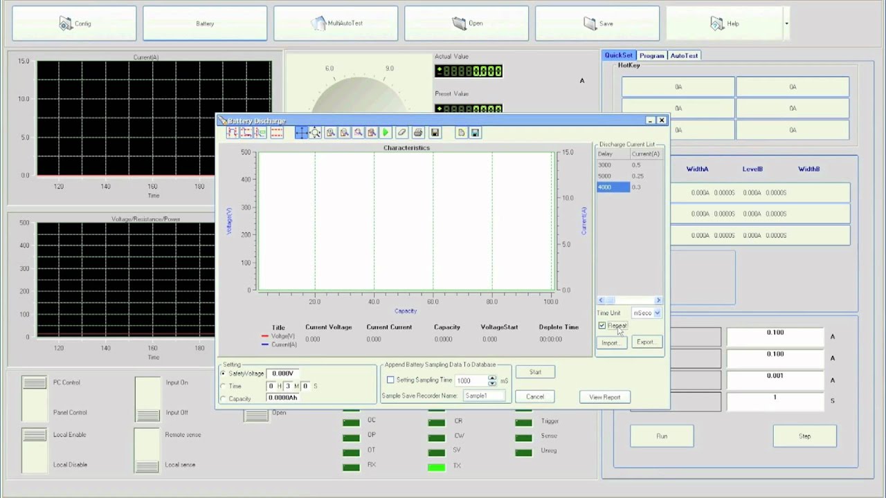This screenshot has height=498, width=886.
Task: Toggle the Remote sense / Local sense switch
Action: (x=146, y=450)
